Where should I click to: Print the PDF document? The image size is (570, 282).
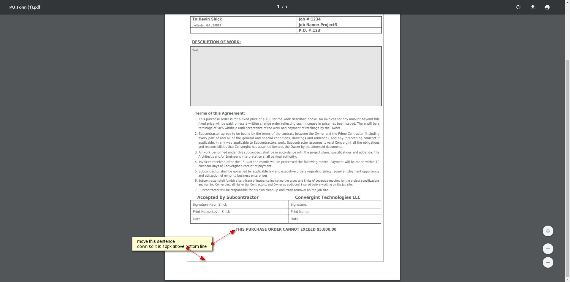[x=547, y=7]
